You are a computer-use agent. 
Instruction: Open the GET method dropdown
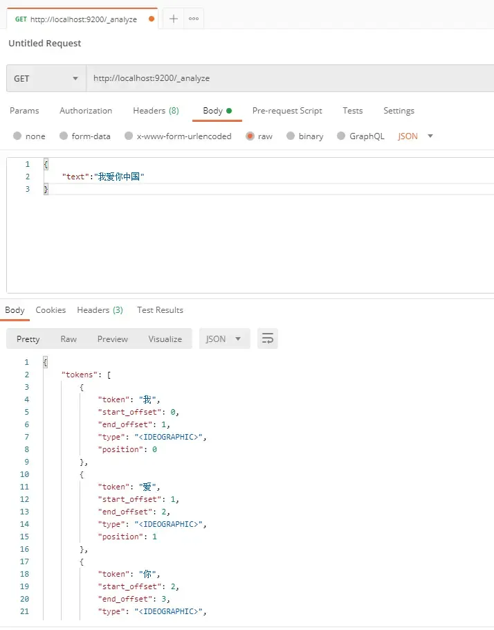pyautogui.click(x=46, y=78)
